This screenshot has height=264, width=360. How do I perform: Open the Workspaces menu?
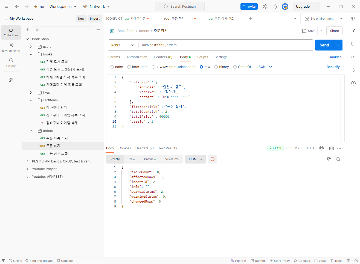(63, 7)
